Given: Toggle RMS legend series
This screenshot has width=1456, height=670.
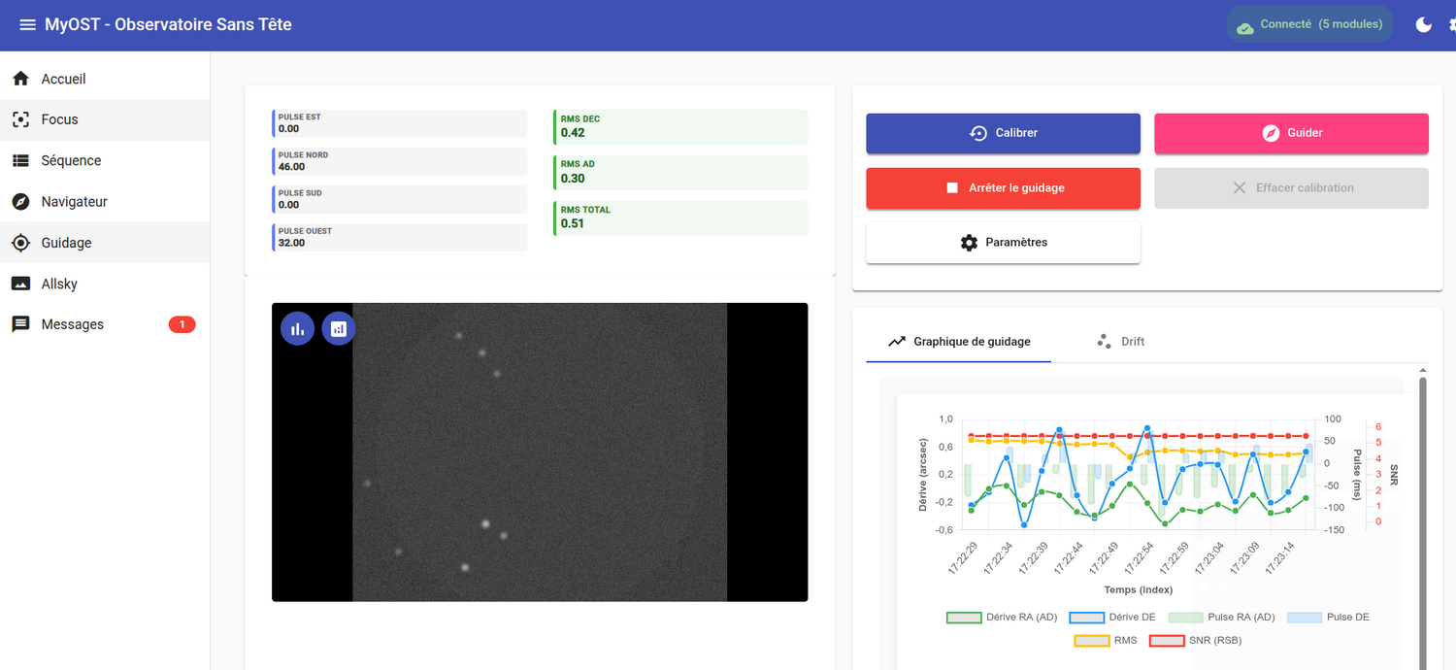Looking at the screenshot, I should pyautogui.click(x=1106, y=640).
